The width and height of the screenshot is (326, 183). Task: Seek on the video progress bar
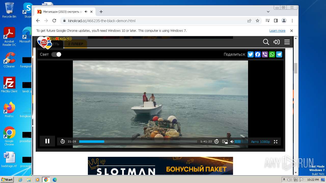[x=138, y=142]
